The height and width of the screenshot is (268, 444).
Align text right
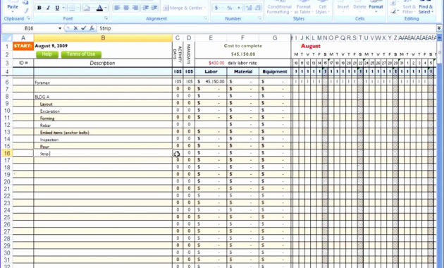(135, 8)
